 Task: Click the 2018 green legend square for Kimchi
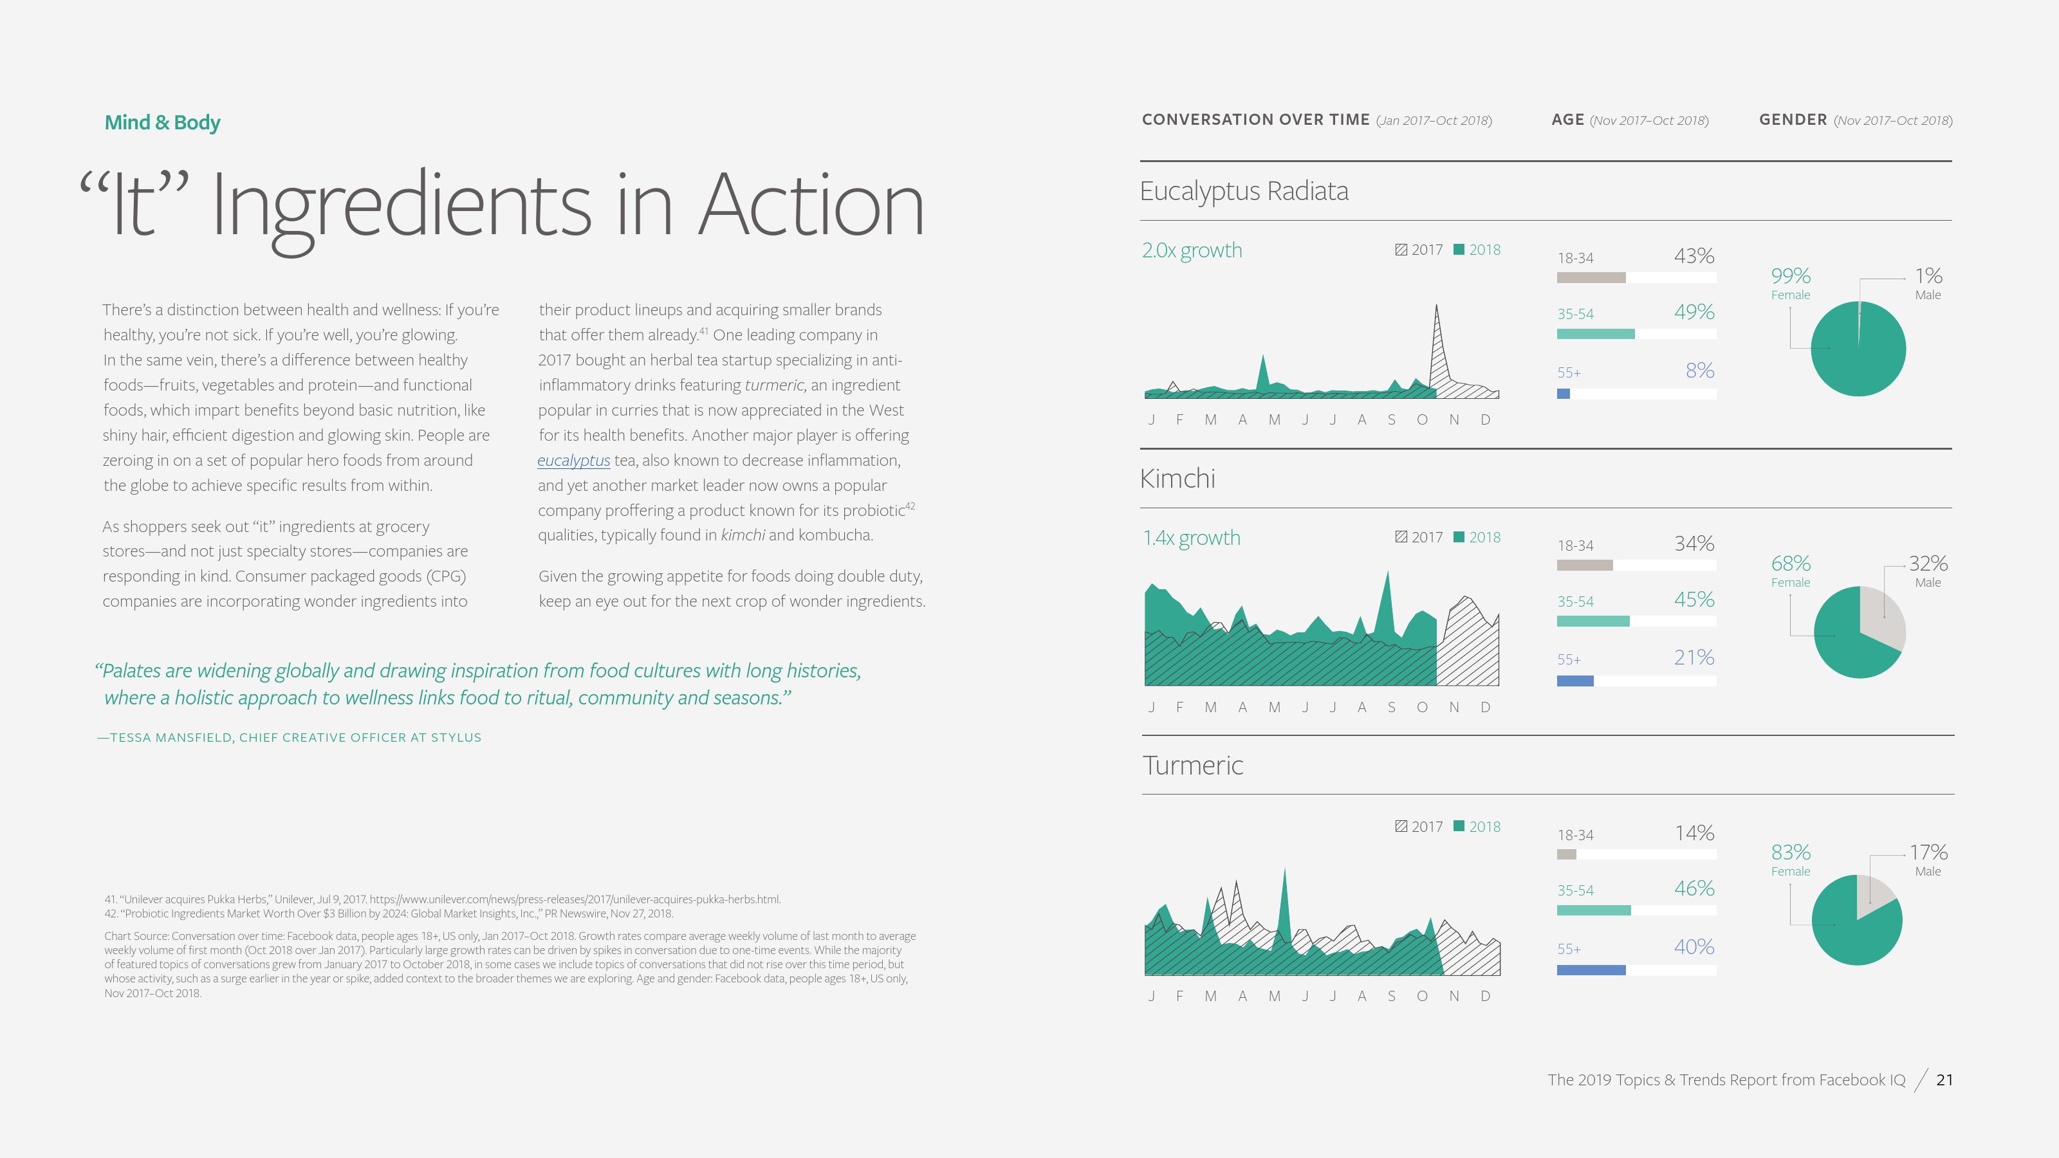click(x=1459, y=537)
